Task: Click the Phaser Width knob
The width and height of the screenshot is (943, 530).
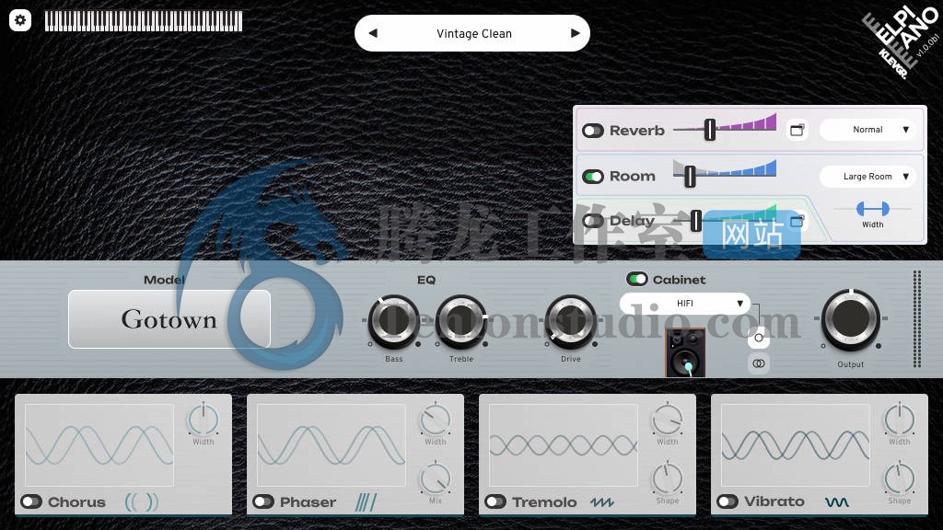Action: 436,419
